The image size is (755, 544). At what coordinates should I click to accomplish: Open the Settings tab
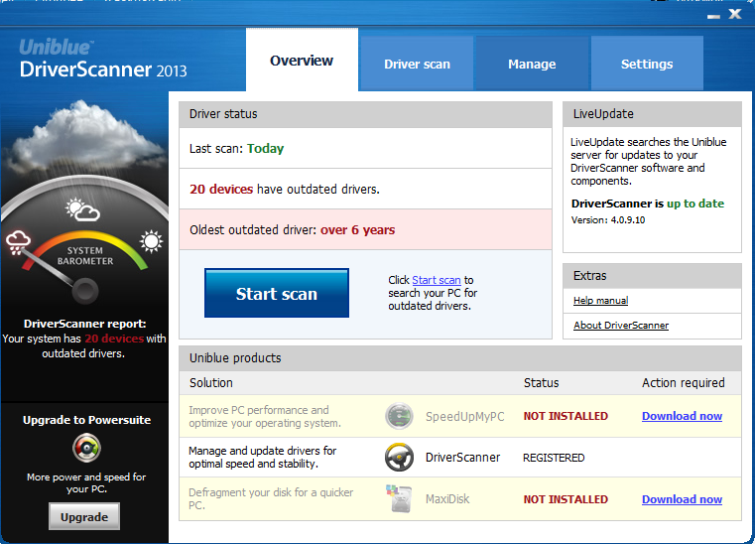(647, 65)
